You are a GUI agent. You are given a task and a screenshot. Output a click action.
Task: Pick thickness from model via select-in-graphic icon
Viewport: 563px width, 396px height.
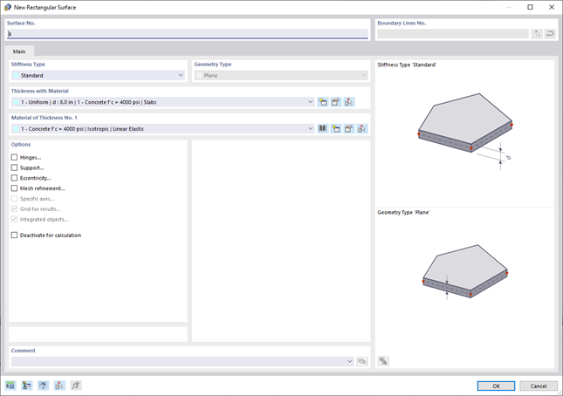(x=348, y=102)
